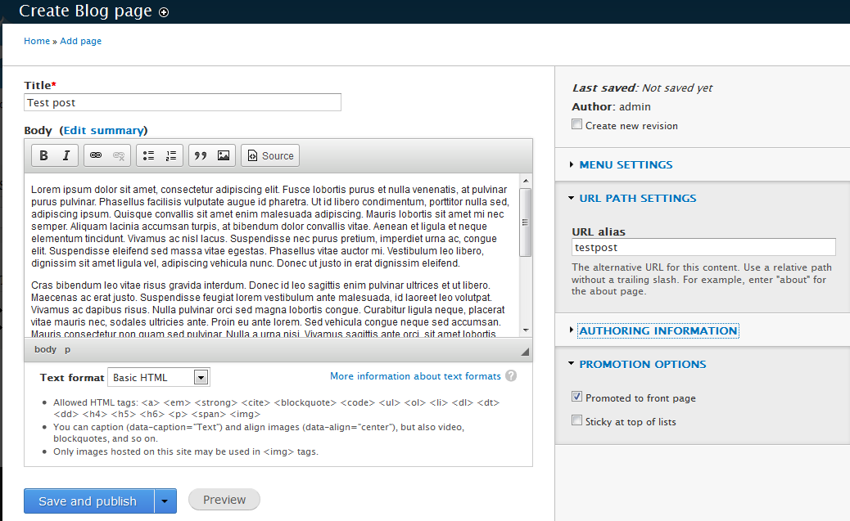Insert a link using the link icon
The image size is (850, 521).
pyautogui.click(x=96, y=155)
